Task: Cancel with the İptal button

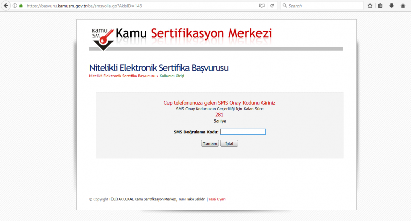Action: click(x=229, y=144)
